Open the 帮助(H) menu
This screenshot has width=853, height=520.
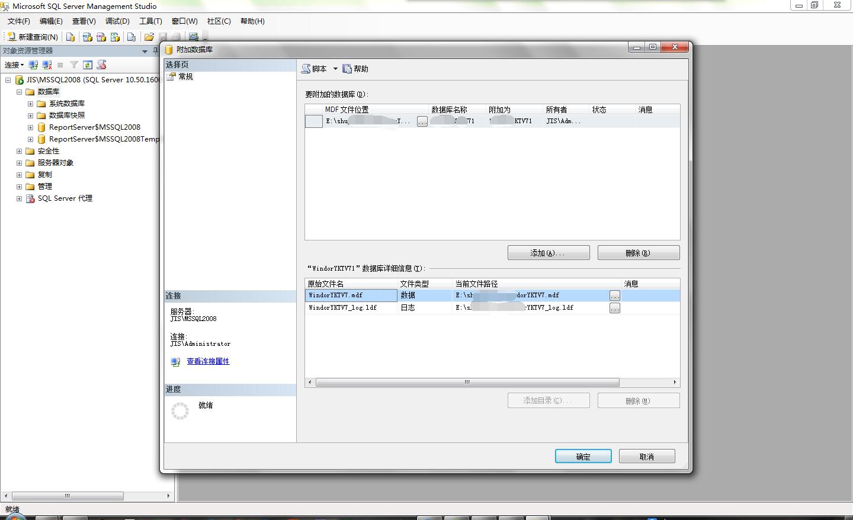(x=252, y=21)
